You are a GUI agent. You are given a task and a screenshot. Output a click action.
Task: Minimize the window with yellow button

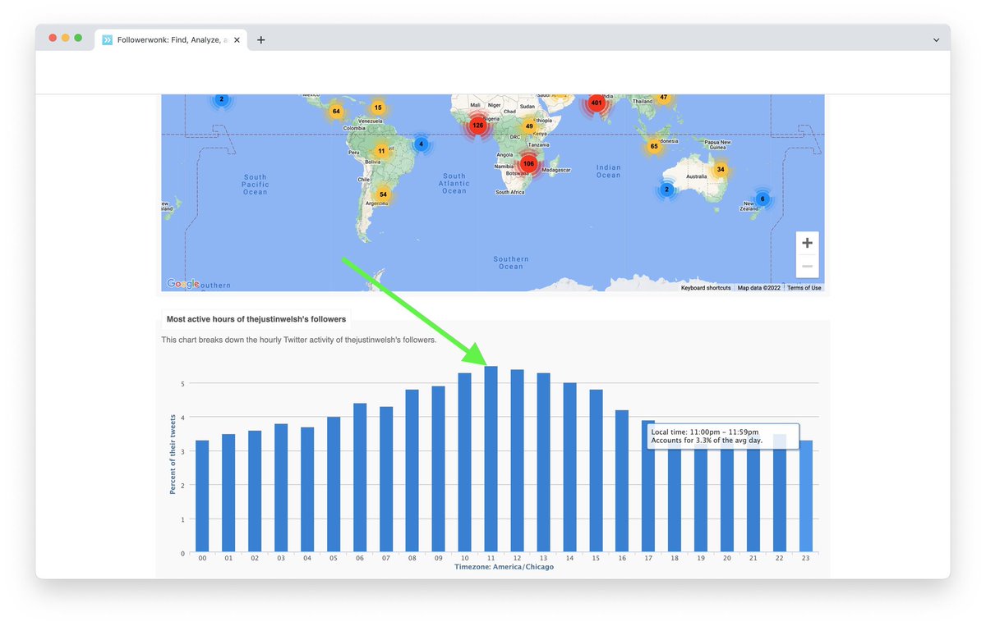point(66,39)
